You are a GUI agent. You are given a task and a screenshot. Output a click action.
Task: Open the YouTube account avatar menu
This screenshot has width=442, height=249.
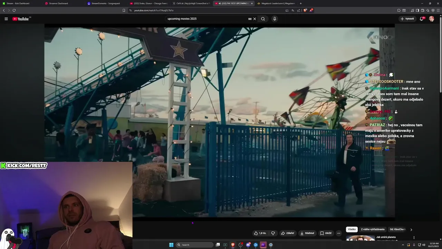coord(431,19)
